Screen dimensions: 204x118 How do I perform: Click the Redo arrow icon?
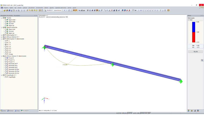(x=24, y=10)
